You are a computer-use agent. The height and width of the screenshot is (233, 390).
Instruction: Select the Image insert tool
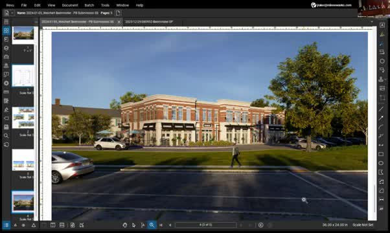coord(382,89)
